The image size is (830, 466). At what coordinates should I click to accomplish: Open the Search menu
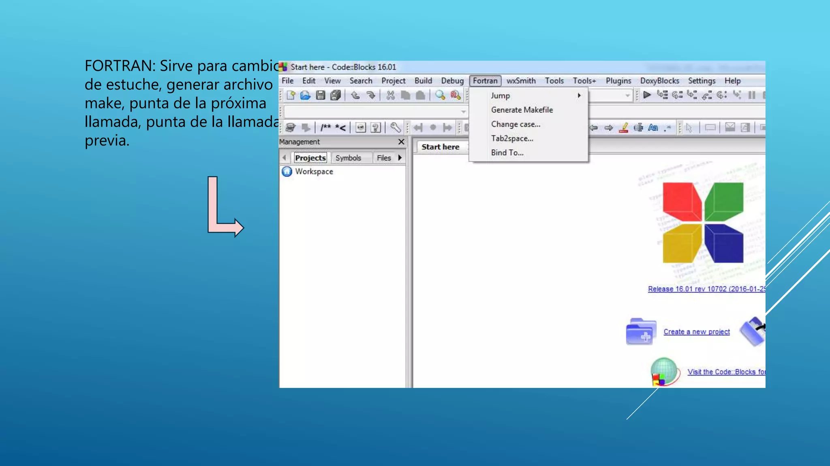[361, 80]
